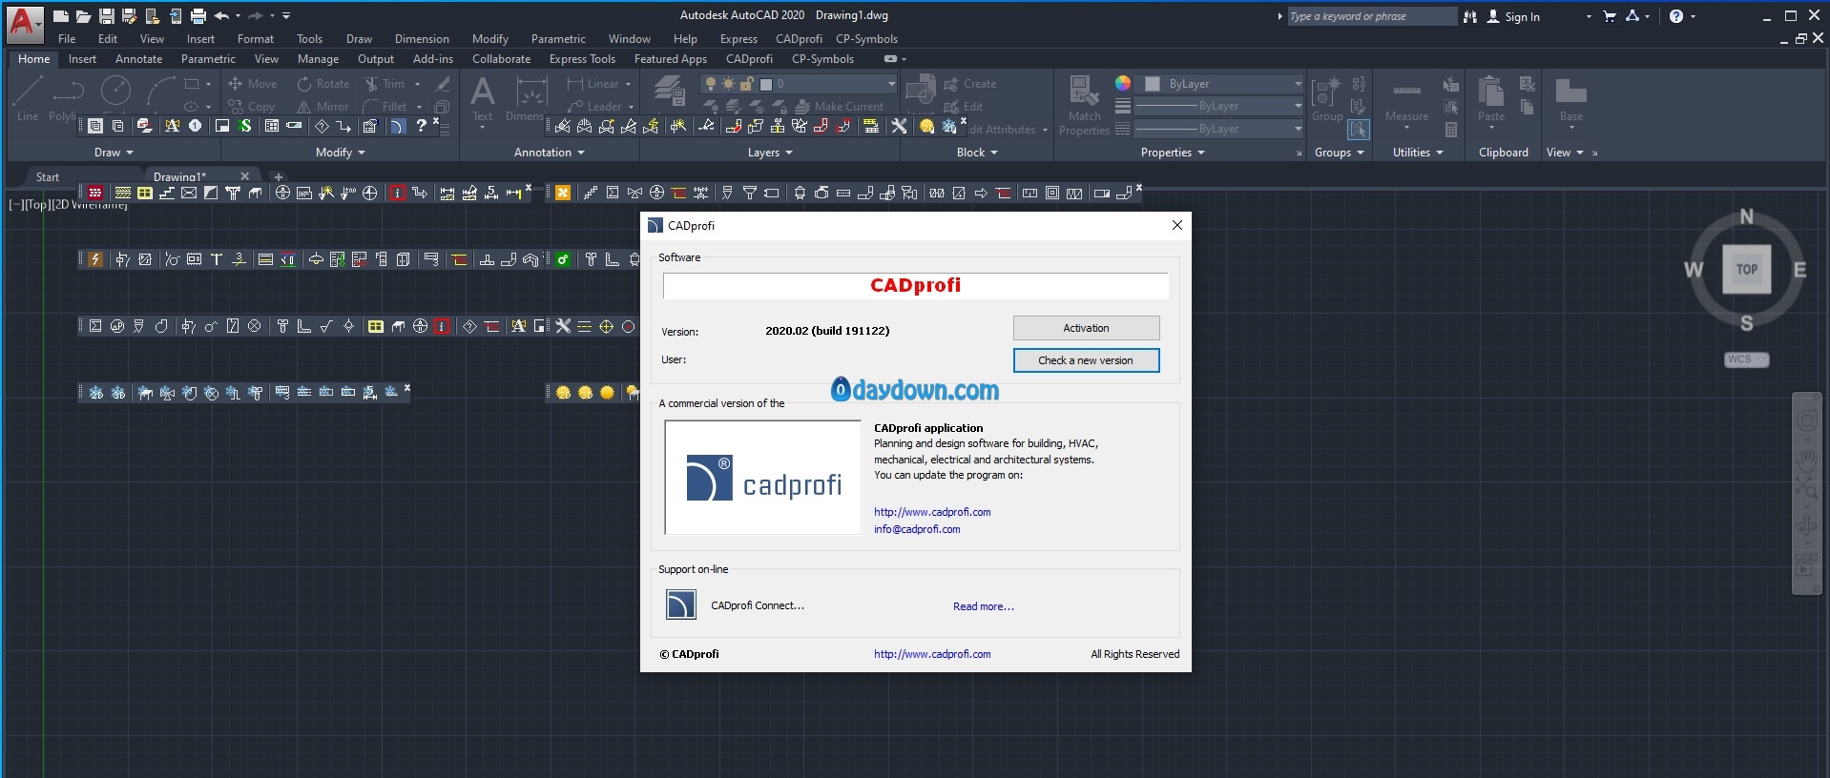Screen dimensions: 1830x778
Task: Click the Read more... link
Action: click(983, 606)
